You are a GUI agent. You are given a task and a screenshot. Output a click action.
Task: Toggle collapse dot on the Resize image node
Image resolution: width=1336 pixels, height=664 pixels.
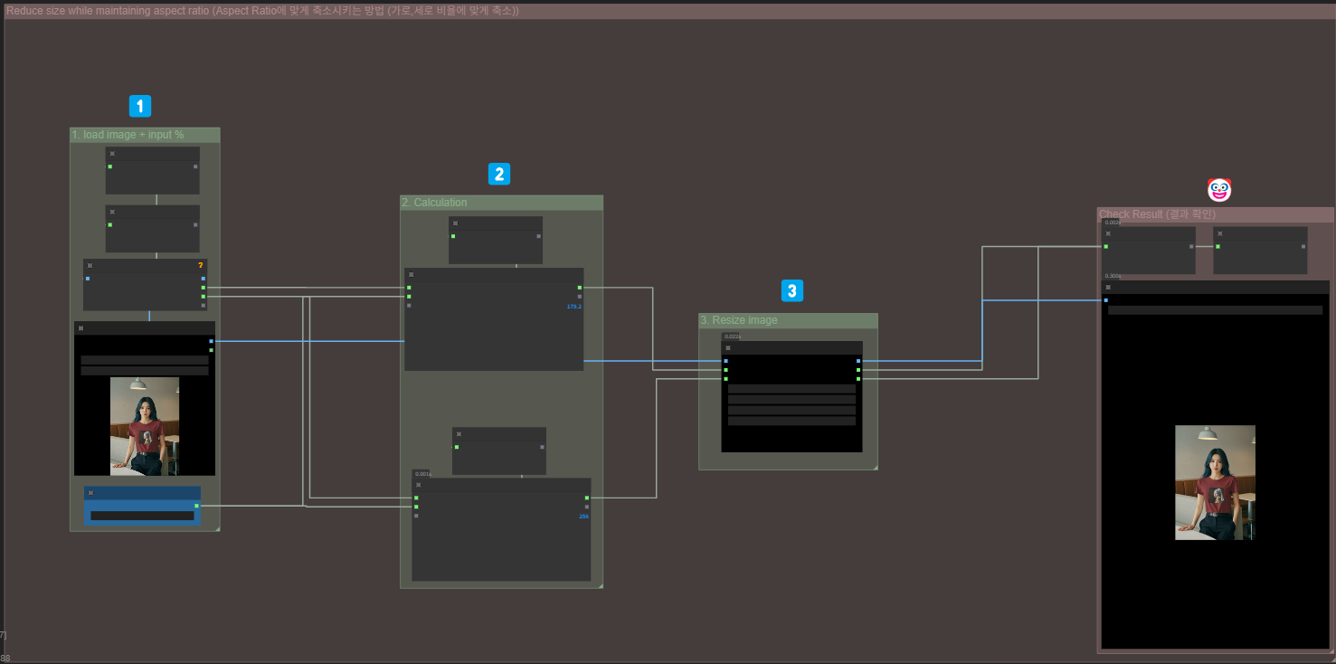tap(727, 347)
